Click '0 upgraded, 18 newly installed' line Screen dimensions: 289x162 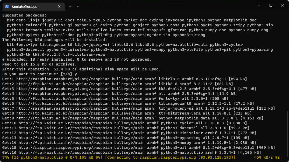pos(77,59)
